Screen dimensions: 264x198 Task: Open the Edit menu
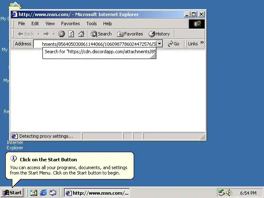click(35, 24)
